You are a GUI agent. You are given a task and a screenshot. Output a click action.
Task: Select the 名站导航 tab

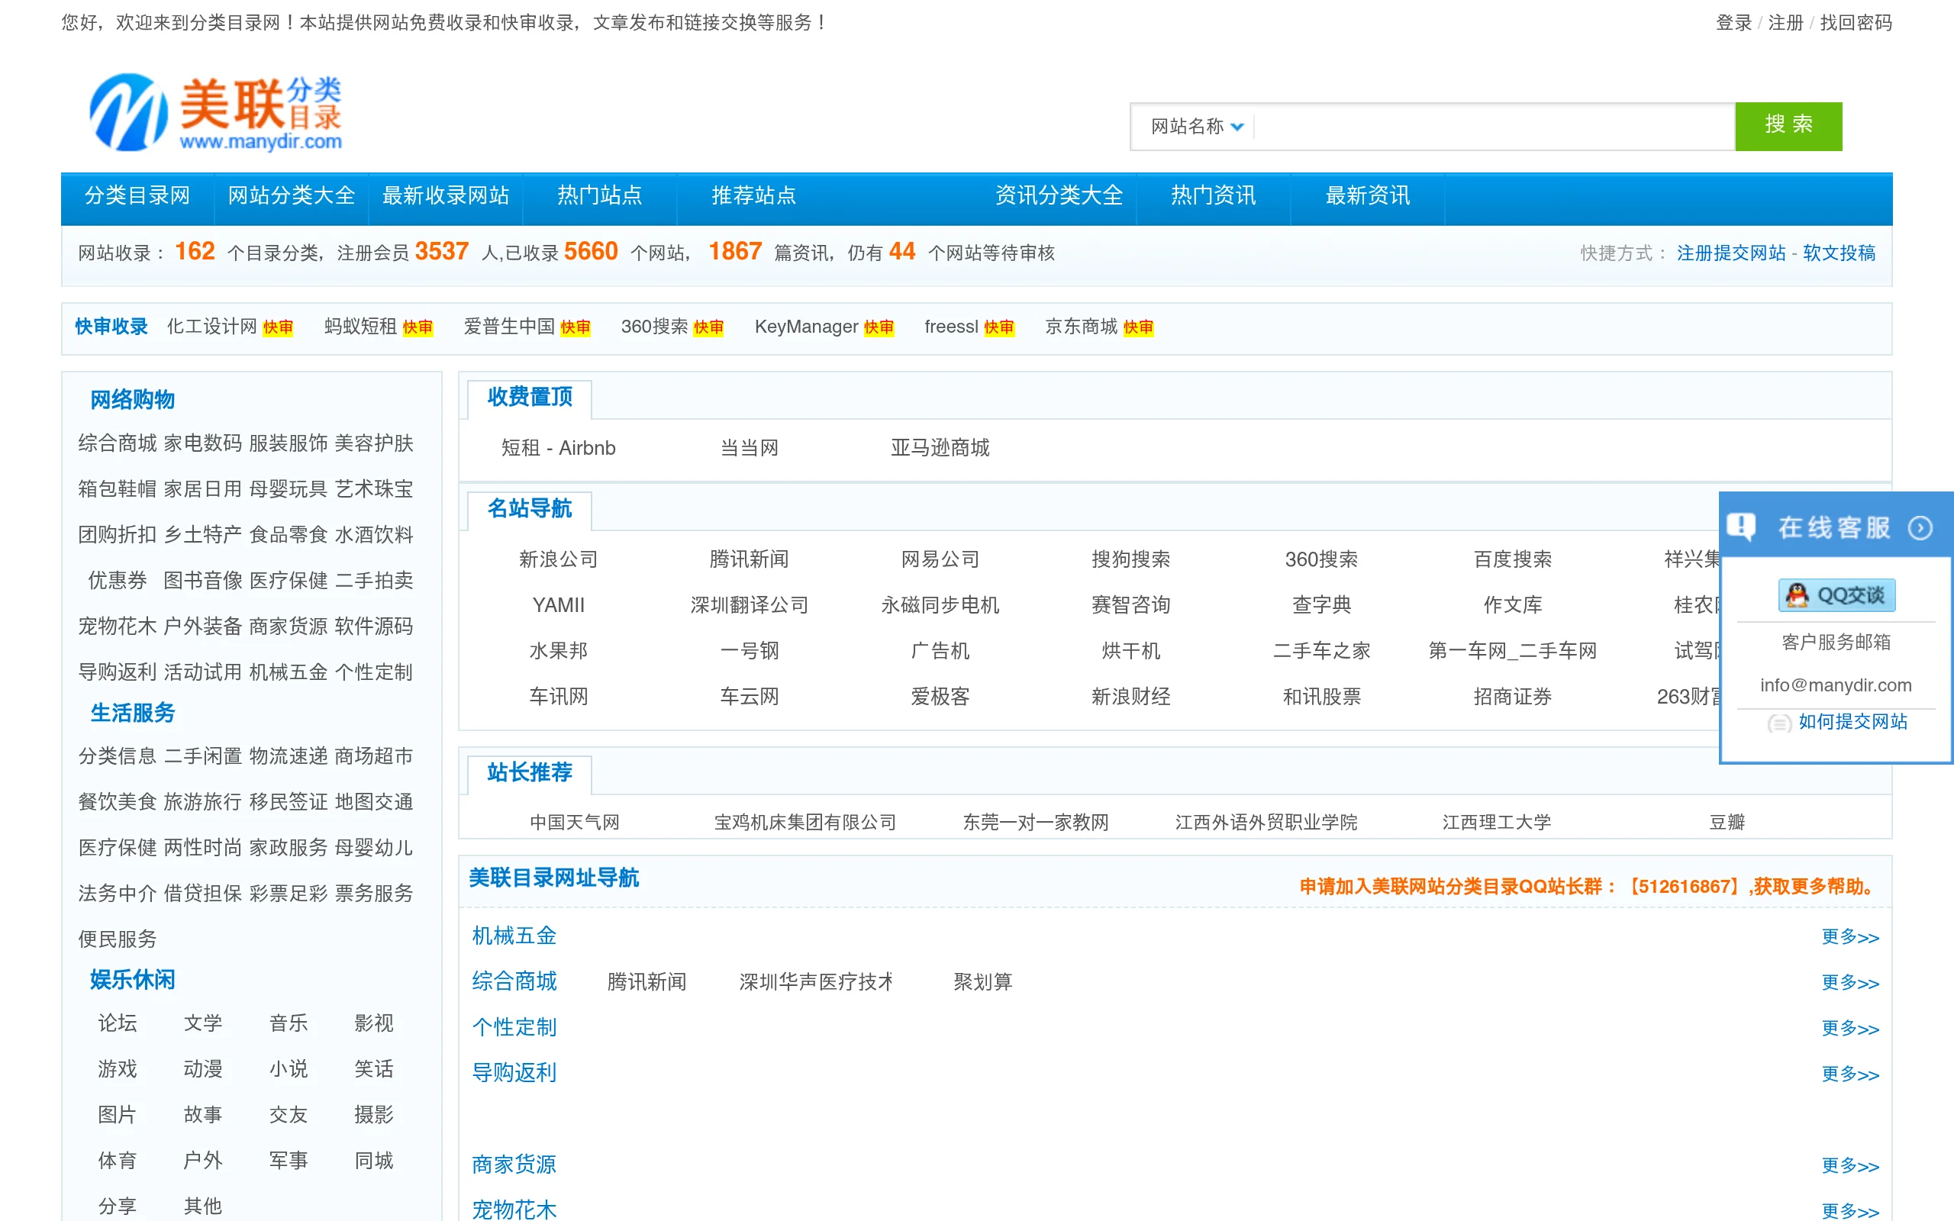tap(530, 509)
